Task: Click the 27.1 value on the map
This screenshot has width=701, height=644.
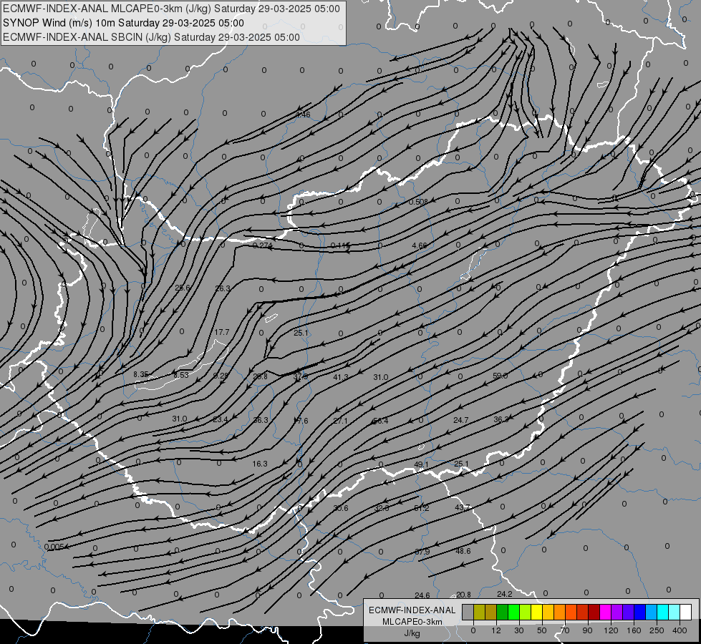Action: tap(340, 421)
